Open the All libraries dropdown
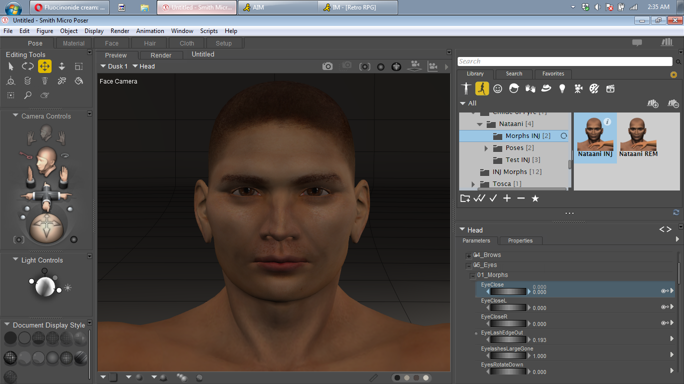The height and width of the screenshot is (384, 684). pos(468,103)
